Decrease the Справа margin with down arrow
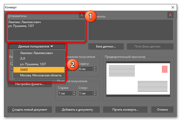 tap(74, 95)
